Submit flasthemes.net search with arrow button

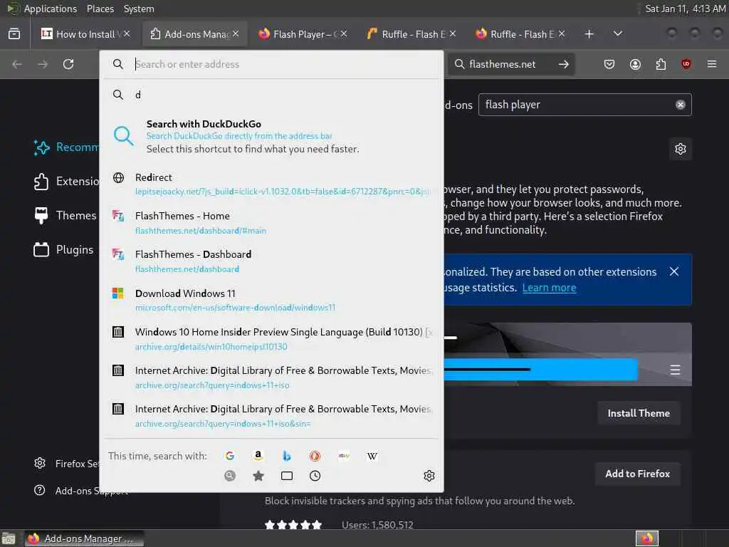point(564,64)
